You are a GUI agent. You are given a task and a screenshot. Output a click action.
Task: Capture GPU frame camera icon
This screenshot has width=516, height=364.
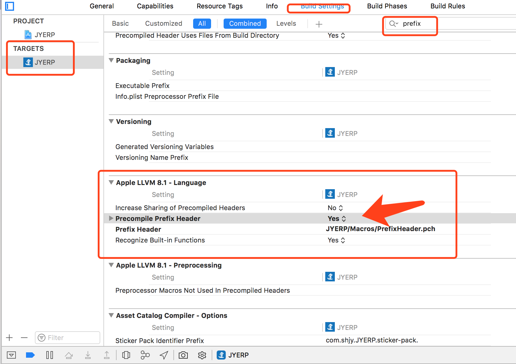click(x=183, y=355)
